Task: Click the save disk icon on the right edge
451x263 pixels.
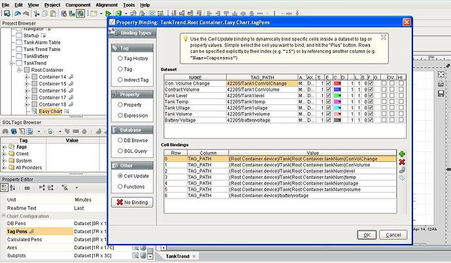Action: coord(441,93)
